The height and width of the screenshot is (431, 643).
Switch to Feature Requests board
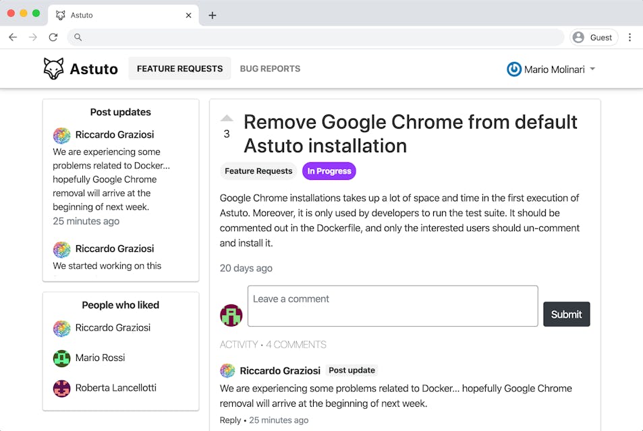(x=179, y=69)
